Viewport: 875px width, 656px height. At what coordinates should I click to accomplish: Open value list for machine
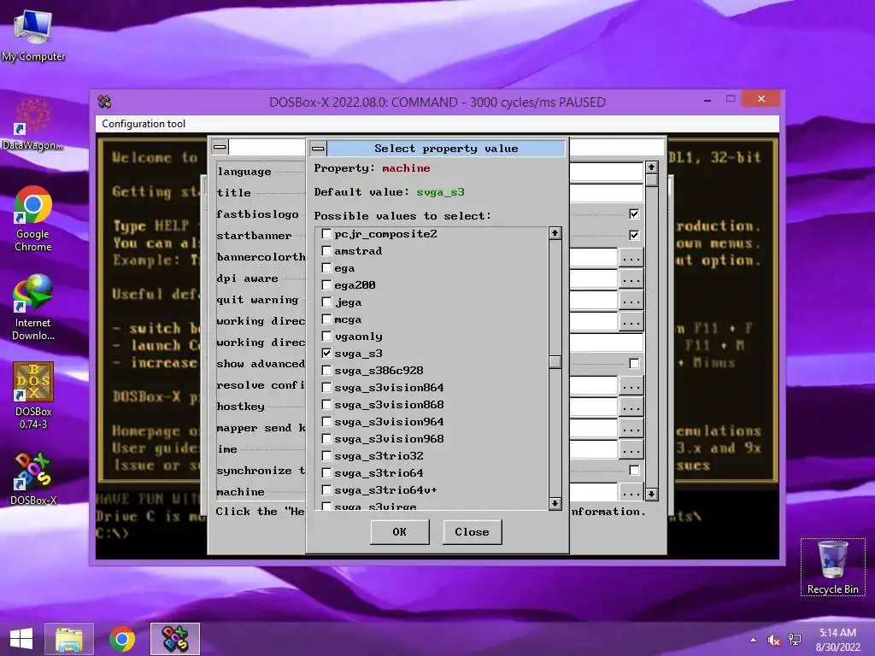631,492
